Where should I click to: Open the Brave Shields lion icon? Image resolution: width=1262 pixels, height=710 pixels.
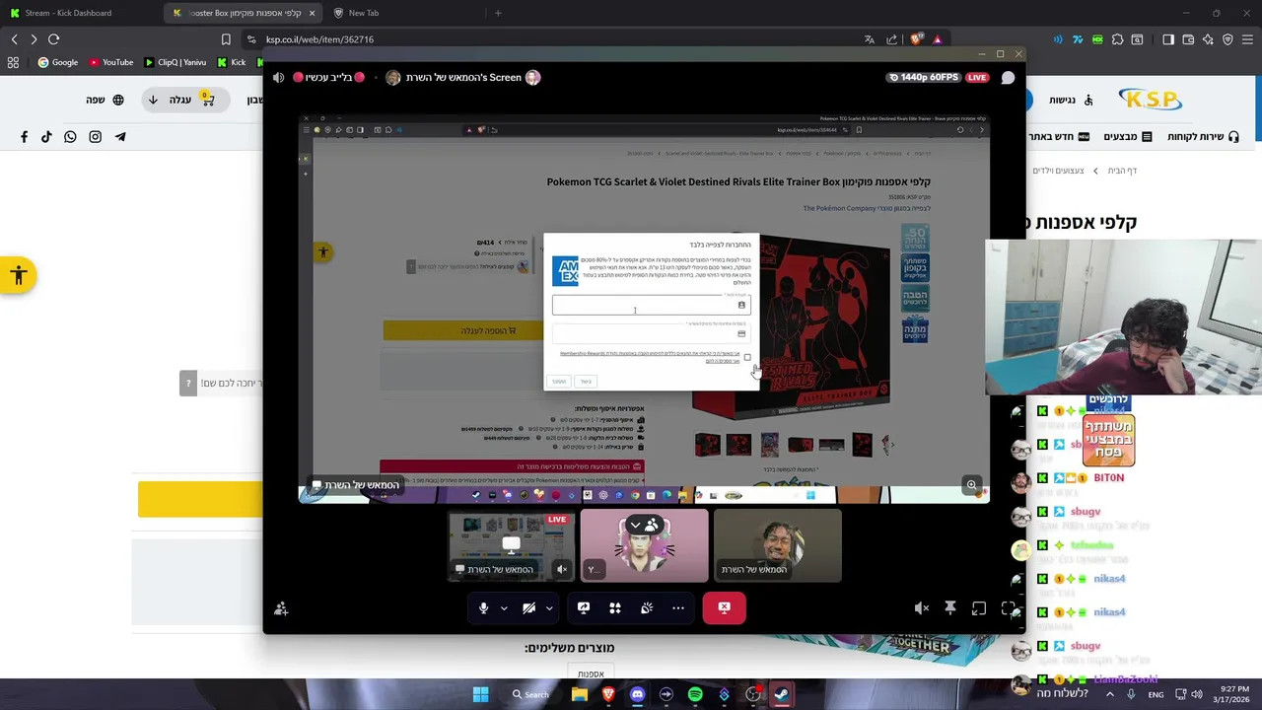pos(916,39)
